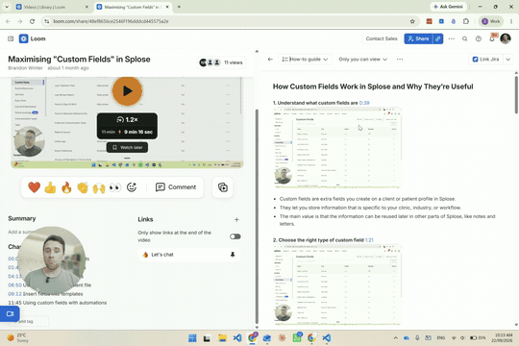Click the Loom logo
This screenshot has height=346, width=519.
[33, 38]
